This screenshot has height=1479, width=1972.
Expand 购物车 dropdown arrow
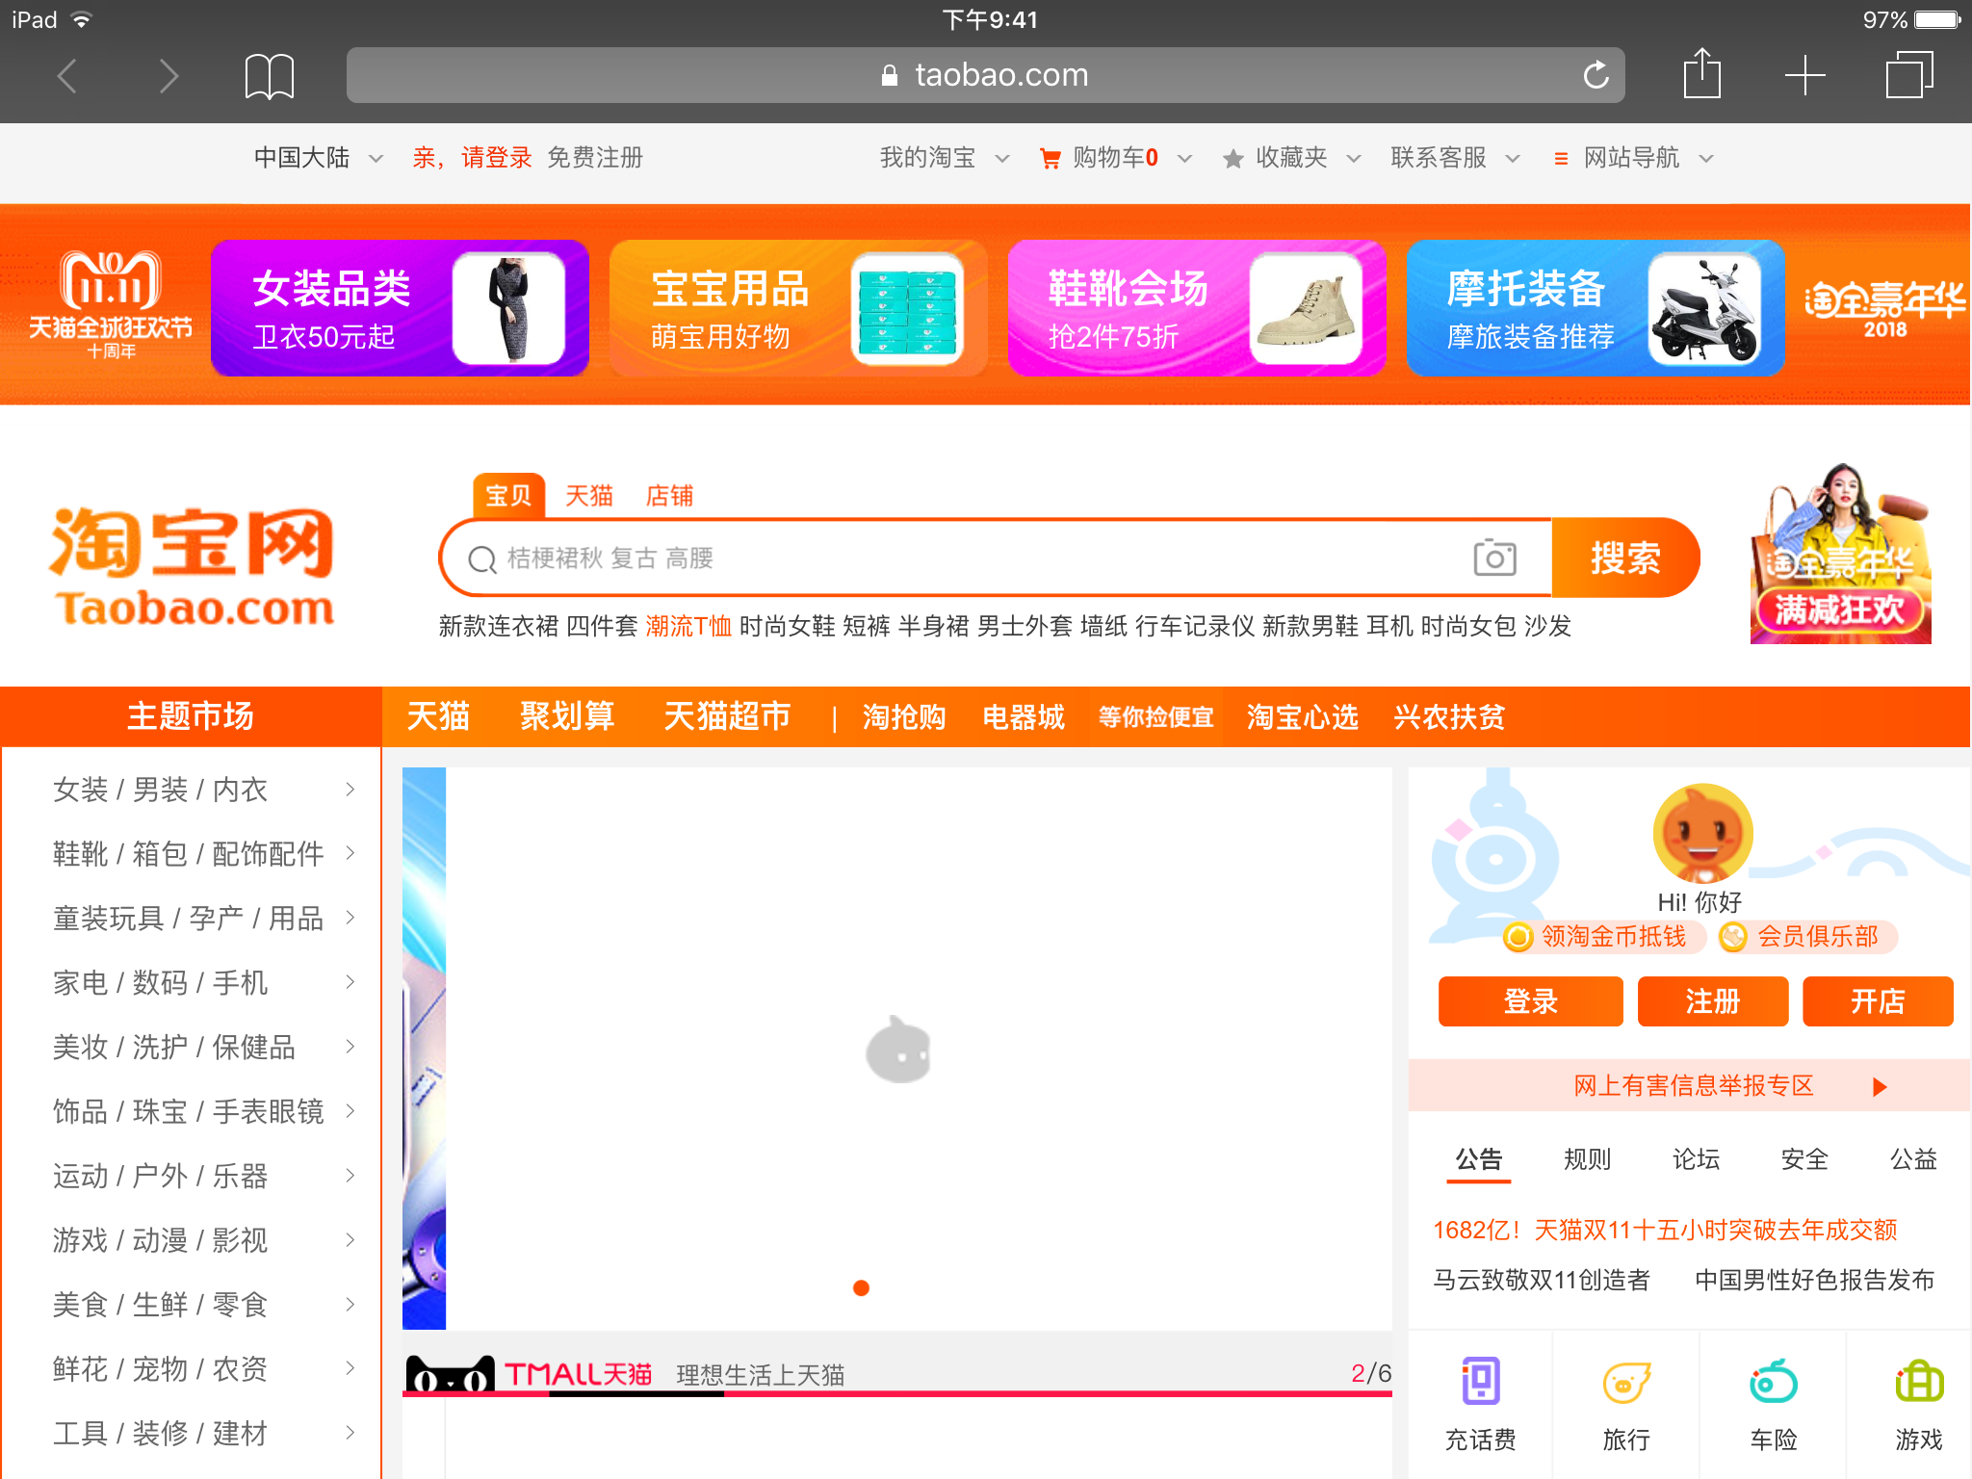1184,159
